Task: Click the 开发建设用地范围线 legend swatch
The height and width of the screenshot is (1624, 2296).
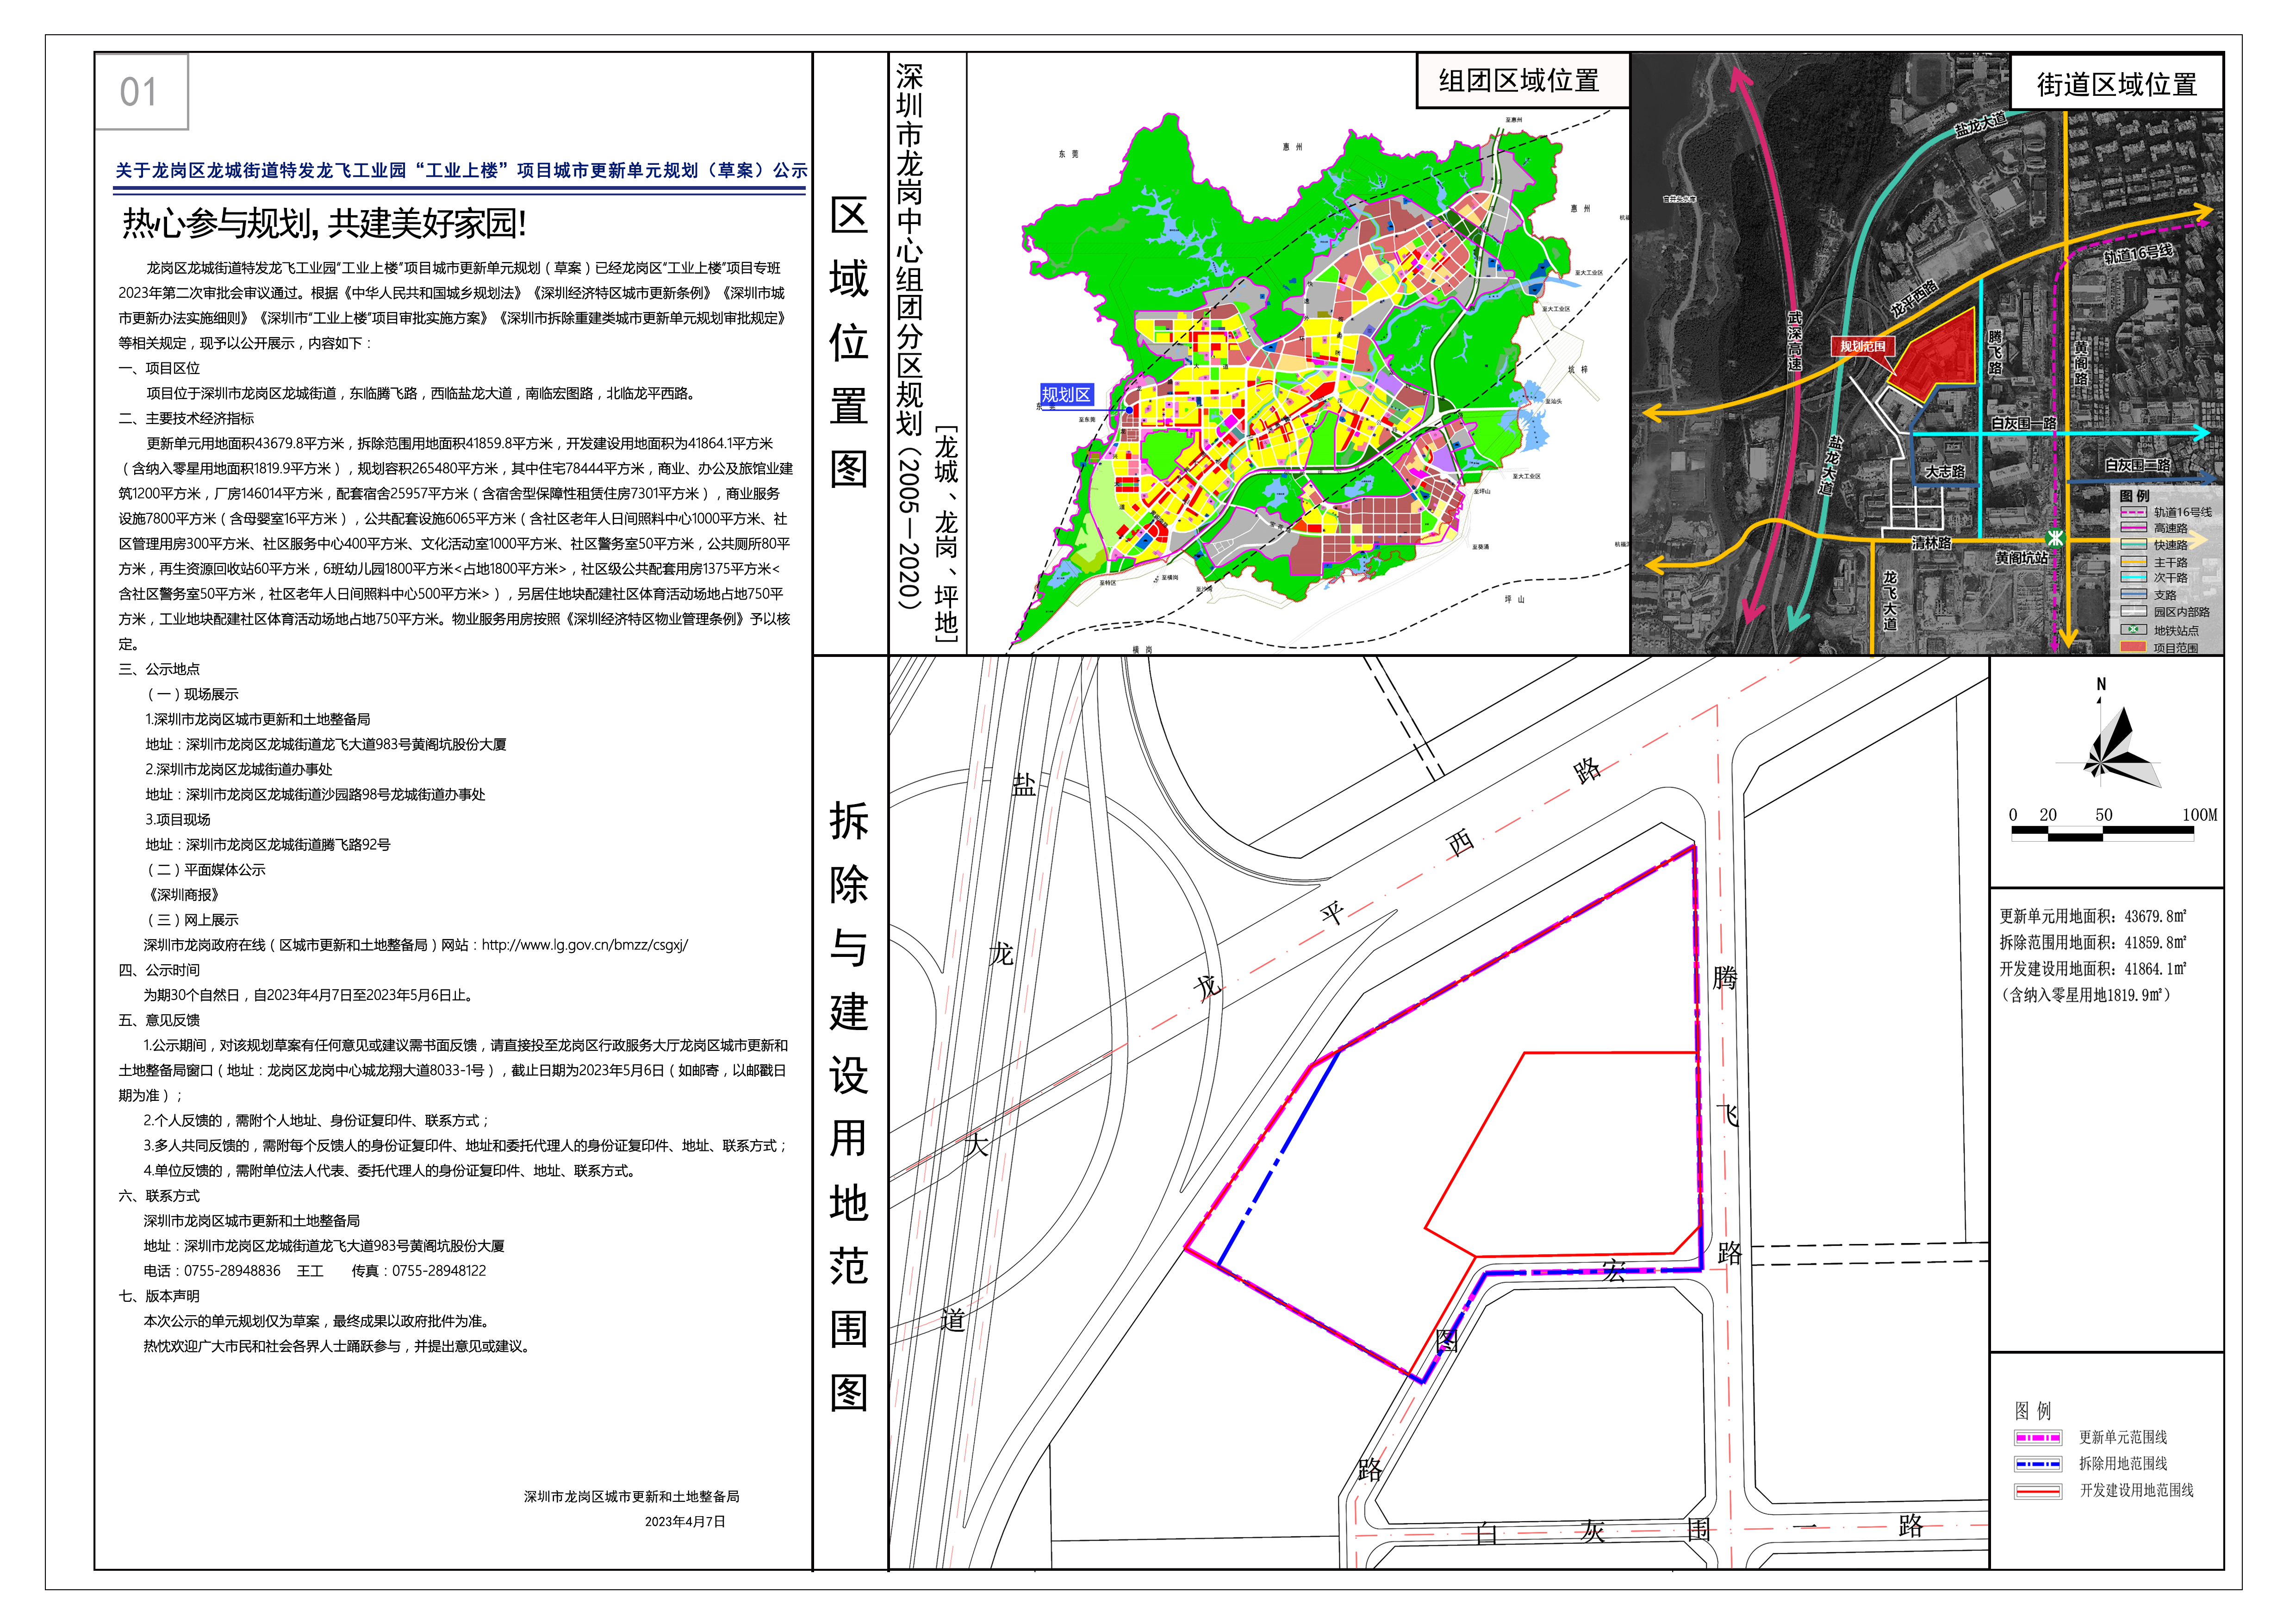Action: [2038, 1491]
